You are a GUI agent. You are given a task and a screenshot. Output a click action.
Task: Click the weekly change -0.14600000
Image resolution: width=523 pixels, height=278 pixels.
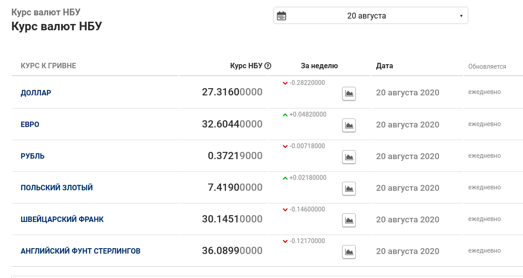pyautogui.click(x=307, y=210)
